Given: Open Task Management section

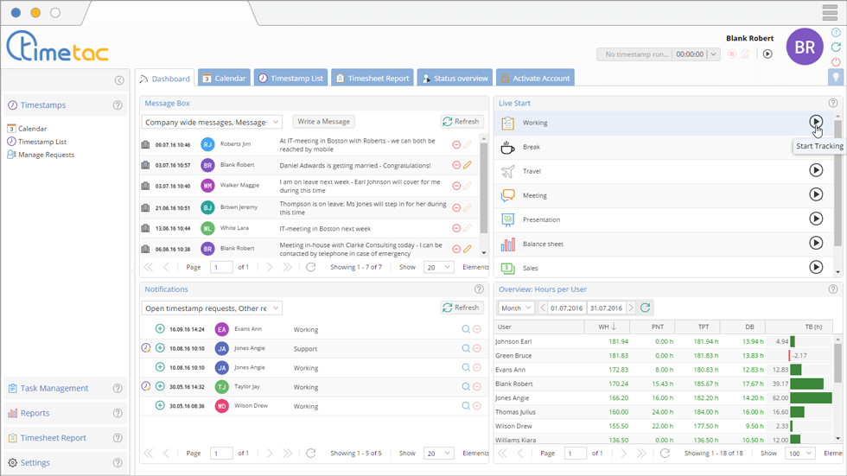Looking at the screenshot, I should (54, 388).
